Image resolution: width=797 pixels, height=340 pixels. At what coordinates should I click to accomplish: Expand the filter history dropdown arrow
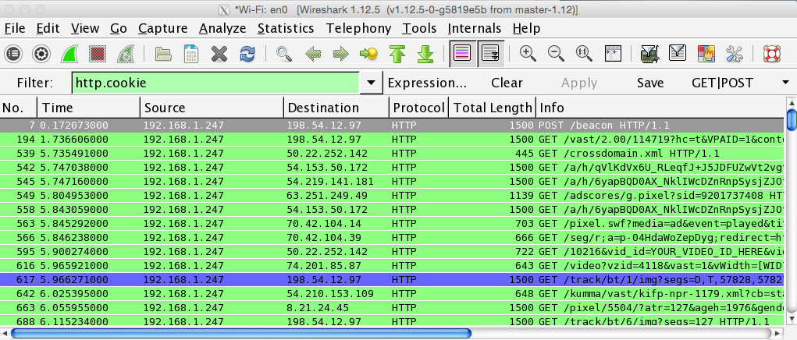click(372, 83)
